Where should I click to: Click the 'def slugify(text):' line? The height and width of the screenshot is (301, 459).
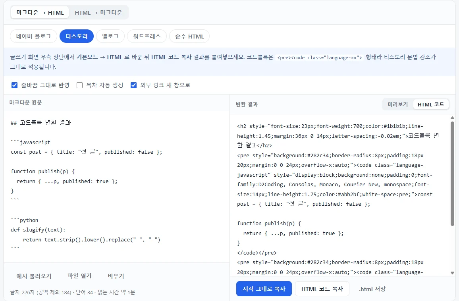click(38, 230)
